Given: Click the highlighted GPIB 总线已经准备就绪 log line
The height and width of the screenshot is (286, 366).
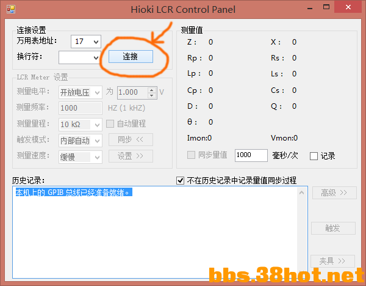Looking at the screenshot, I should [x=74, y=193].
